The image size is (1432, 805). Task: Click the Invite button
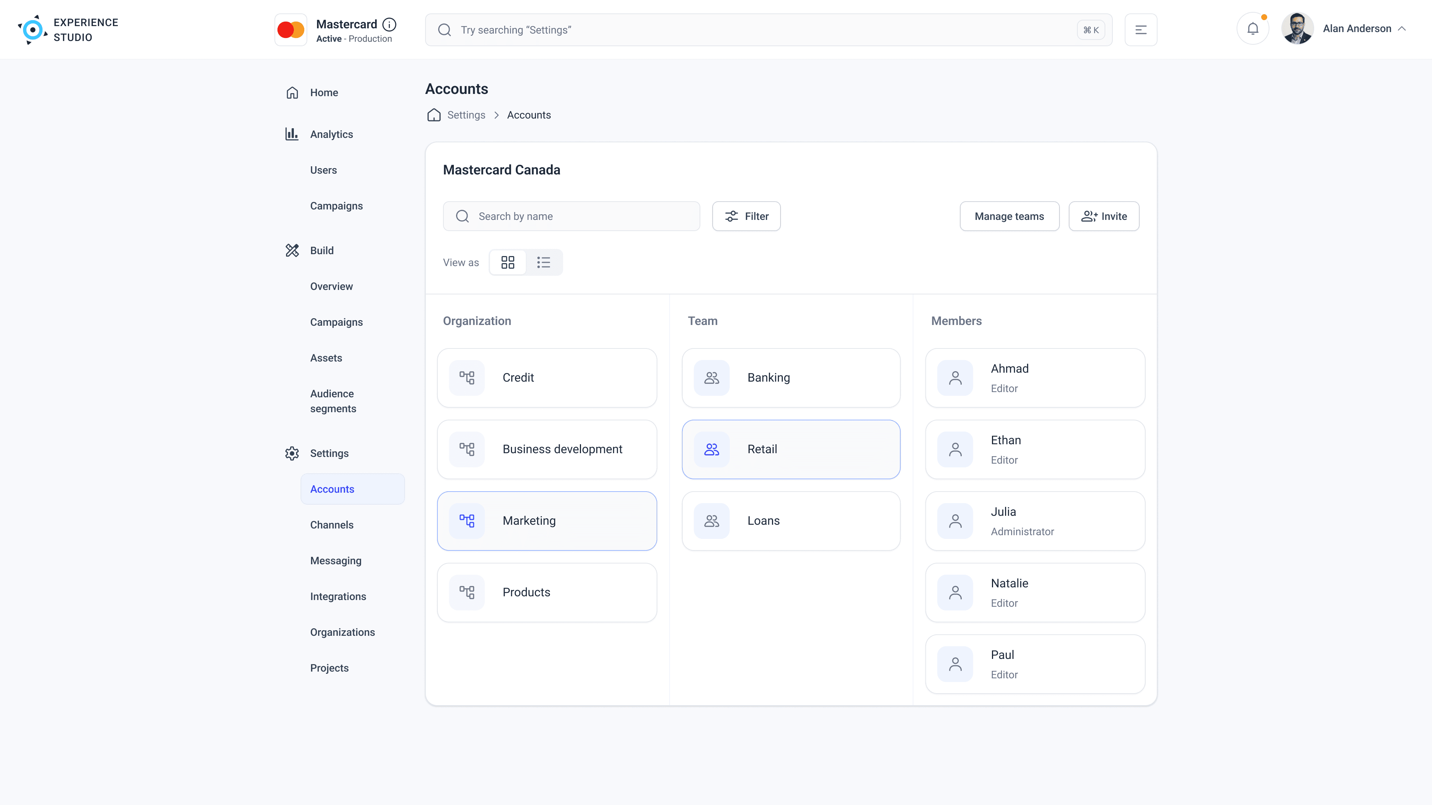pyautogui.click(x=1103, y=216)
